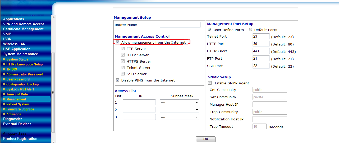This screenshot has height=143, width=339.
Task: Click the arrow icon beside Firmware Upgrade
Action: 4,109
